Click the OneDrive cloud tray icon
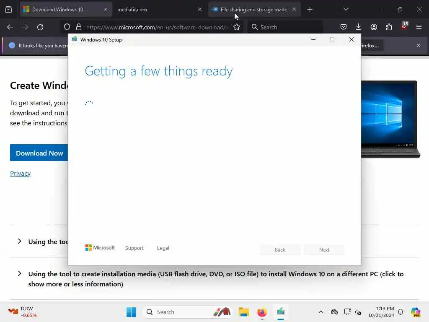Screen dimensions: 429x322 click(x=334, y=312)
